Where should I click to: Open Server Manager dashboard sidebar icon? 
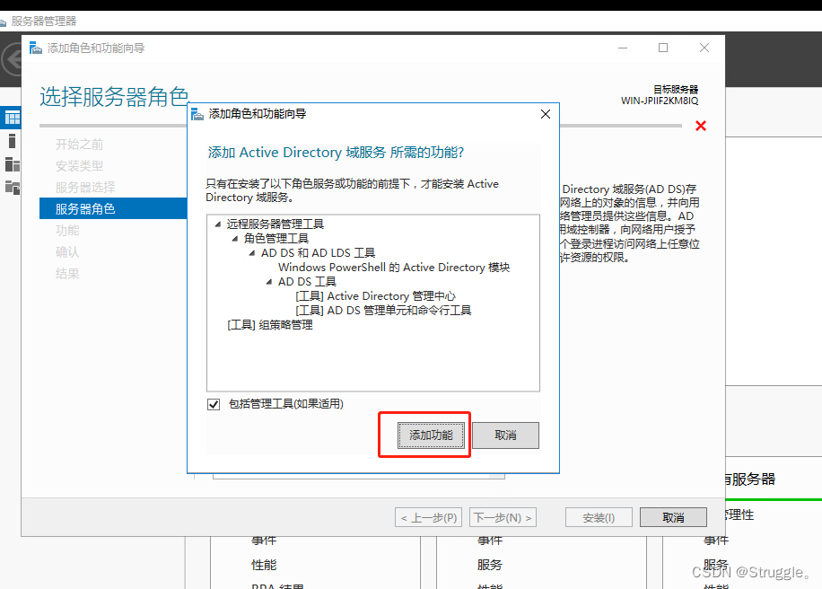pyautogui.click(x=12, y=118)
